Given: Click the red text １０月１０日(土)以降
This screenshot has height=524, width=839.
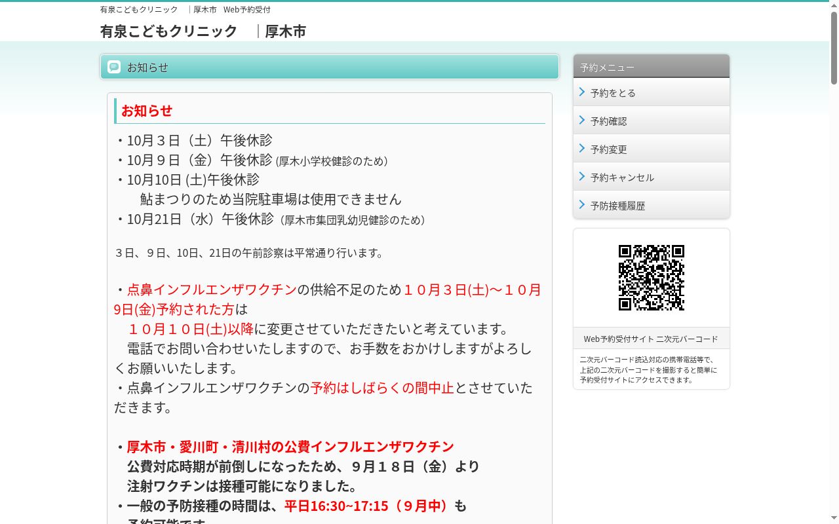Looking at the screenshot, I should (190, 329).
